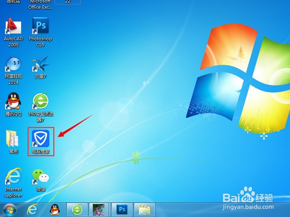Select the 迅雷7 desktop icon
Screen dimensions: 290x217
point(40,67)
